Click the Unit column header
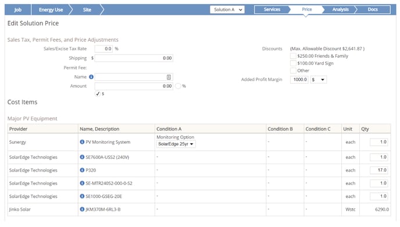The height and width of the screenshot is (227, 400). click(x=350, y=129)
